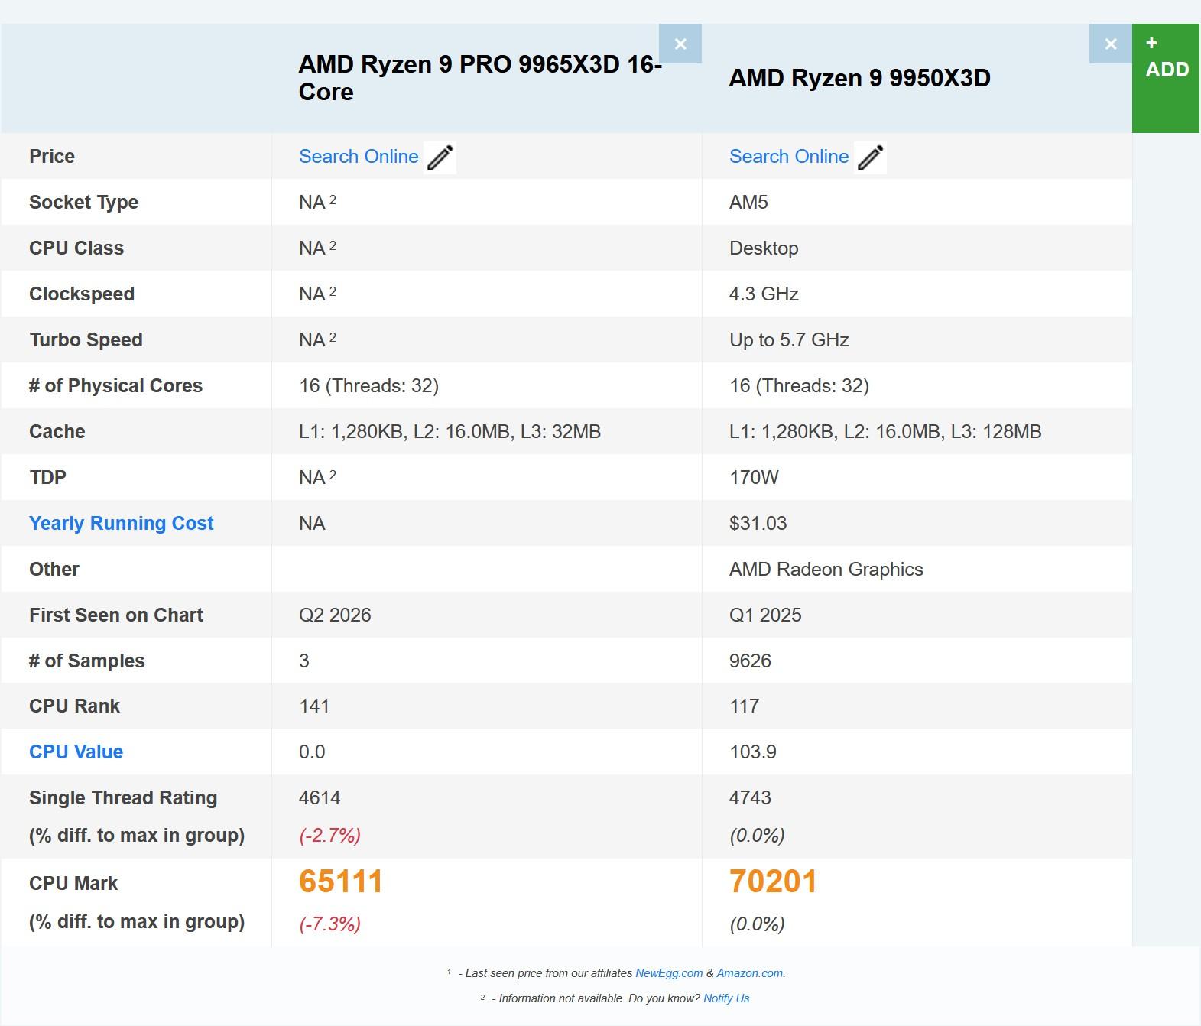This screenshot has width=1201, height=1026.
Task: Click the # of Physical Cores label
Action: [116, 385]
